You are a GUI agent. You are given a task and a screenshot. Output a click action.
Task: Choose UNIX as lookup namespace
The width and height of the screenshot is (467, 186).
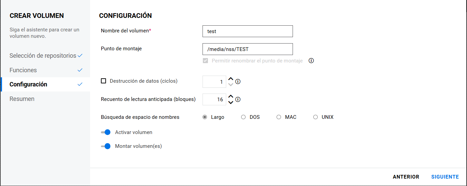pyautogui.click(x=315, y=117)
